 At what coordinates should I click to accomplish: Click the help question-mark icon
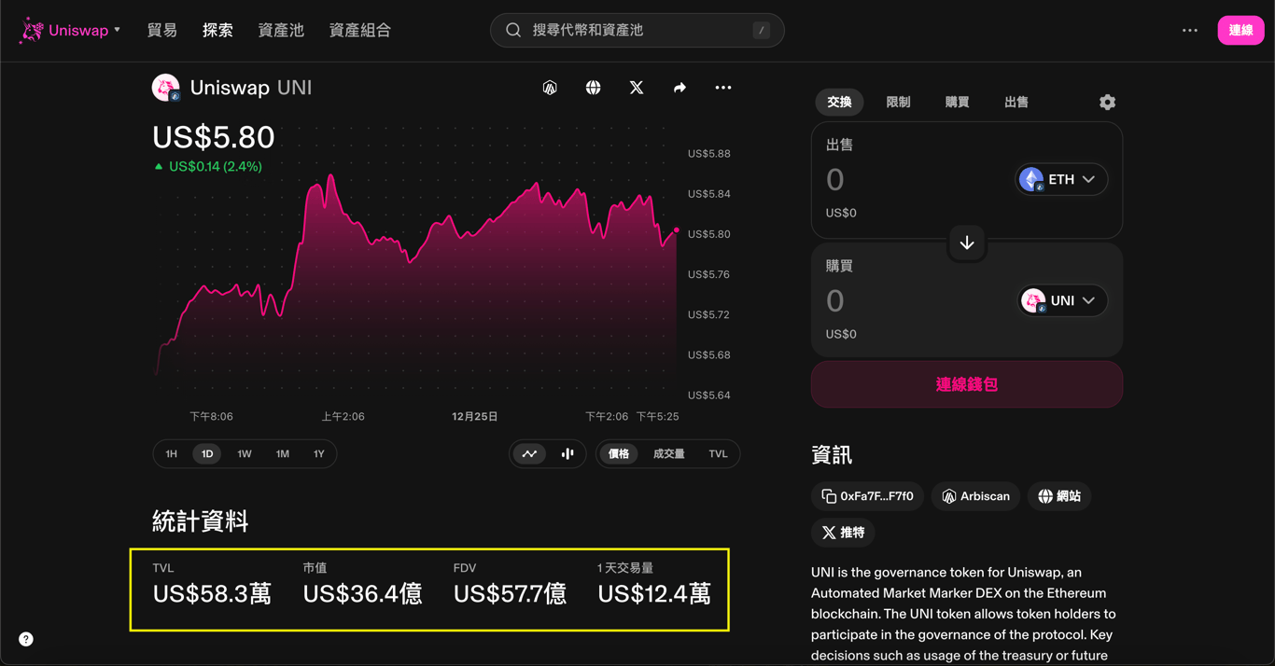(x=26, y=639)
